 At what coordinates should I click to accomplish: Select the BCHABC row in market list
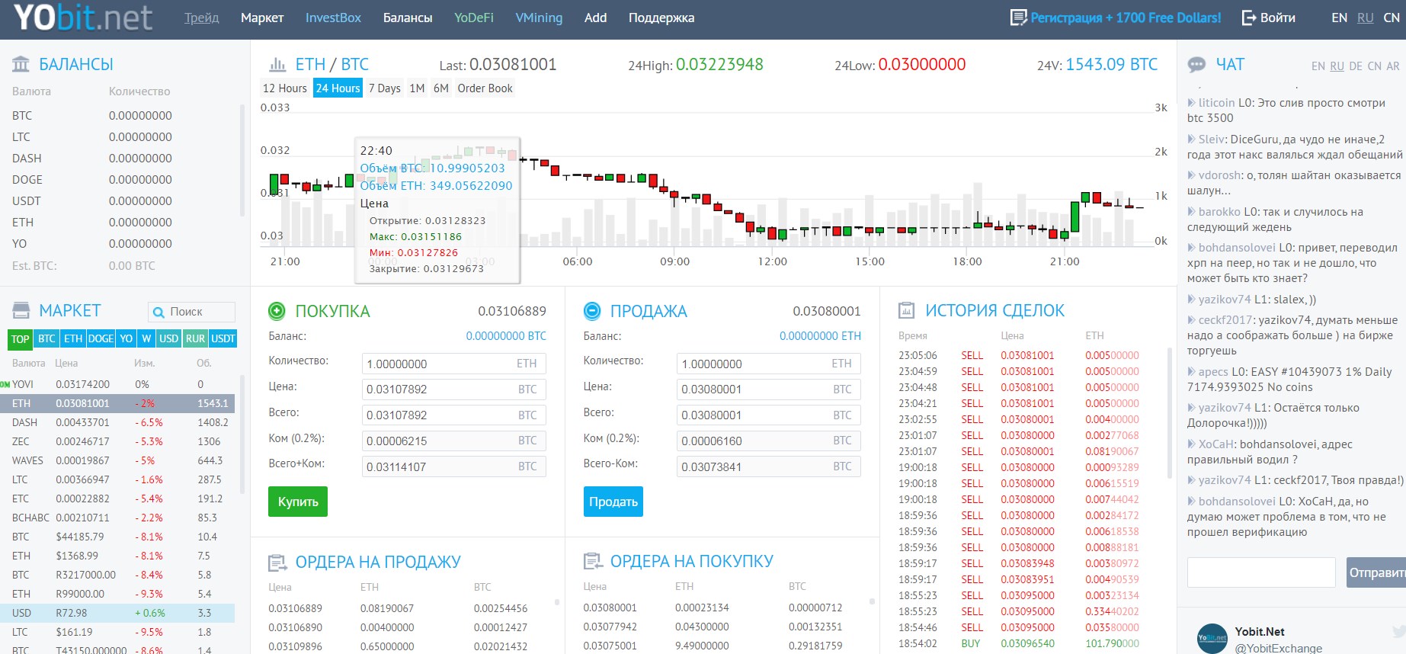tap(117, 518)
